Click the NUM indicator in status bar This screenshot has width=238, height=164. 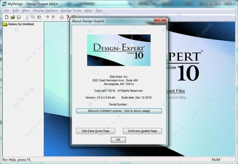tap(216, 159)
